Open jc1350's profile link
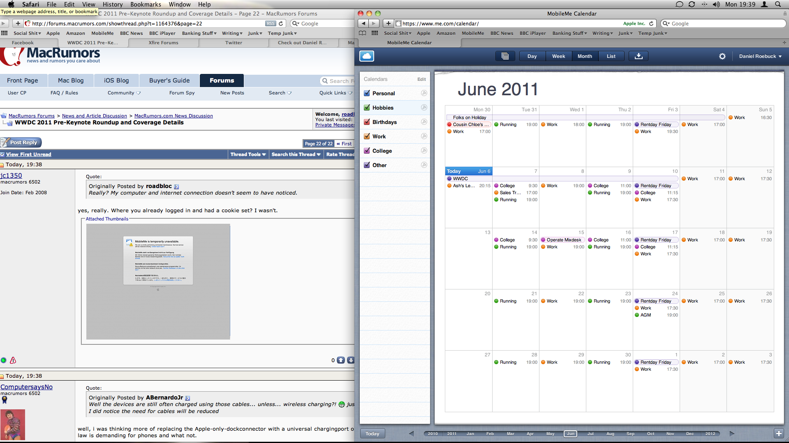This screenshot has height=443, width=789. click(x=11, y=175)
